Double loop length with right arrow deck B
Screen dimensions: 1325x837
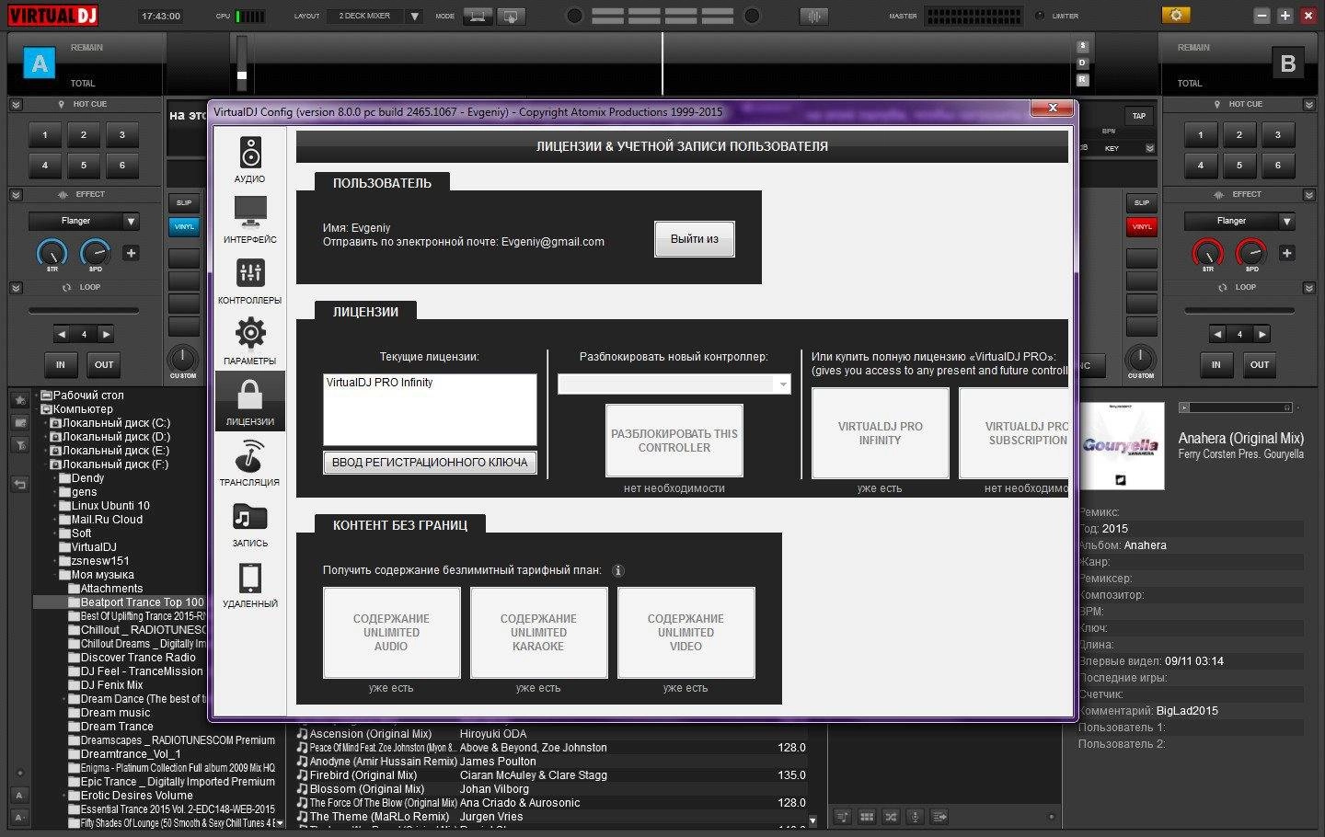tap(1262, 334)
